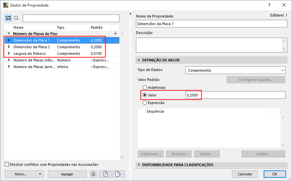This screenshot has height=181, width=292.
Task: Click the Sequência list scroll-up arrow
Action: [x=283, y=117]
